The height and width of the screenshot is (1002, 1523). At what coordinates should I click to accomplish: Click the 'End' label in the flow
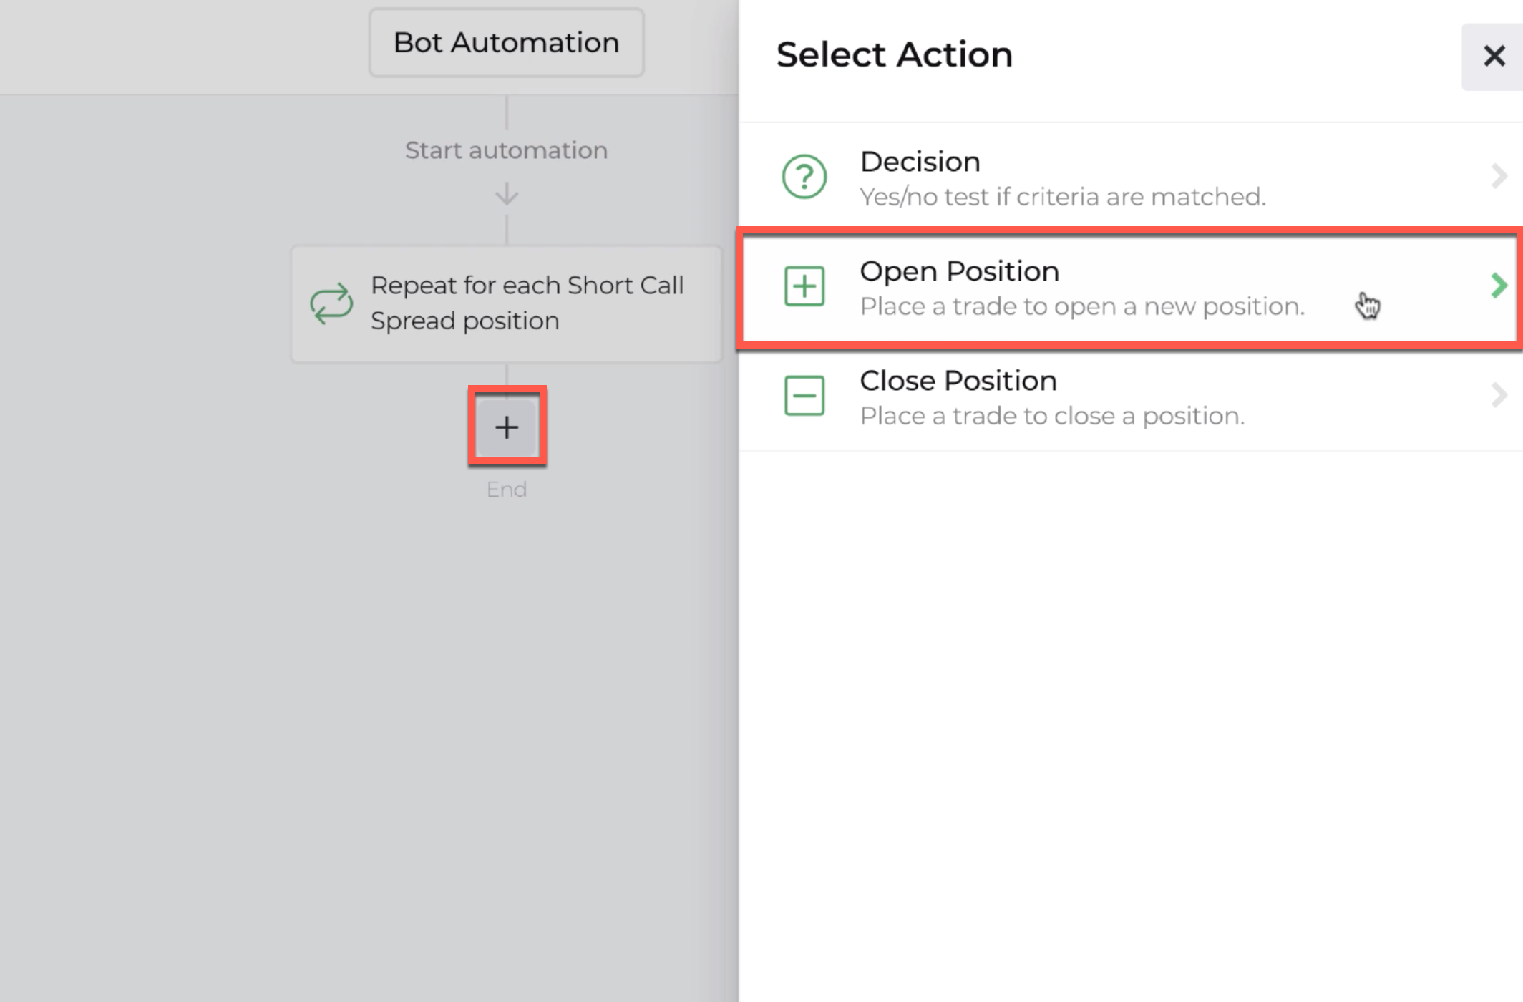[507, 490]
